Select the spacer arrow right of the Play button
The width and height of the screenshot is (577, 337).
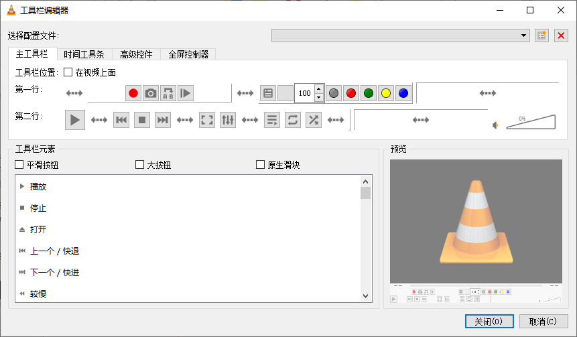click(99, 120)
